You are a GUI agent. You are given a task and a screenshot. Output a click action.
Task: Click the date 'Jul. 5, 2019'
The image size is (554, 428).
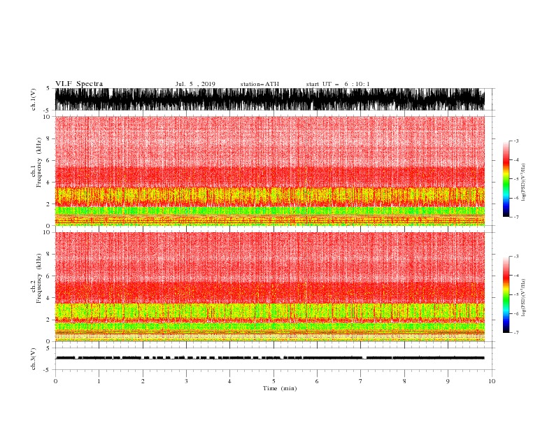coord(195,84)
